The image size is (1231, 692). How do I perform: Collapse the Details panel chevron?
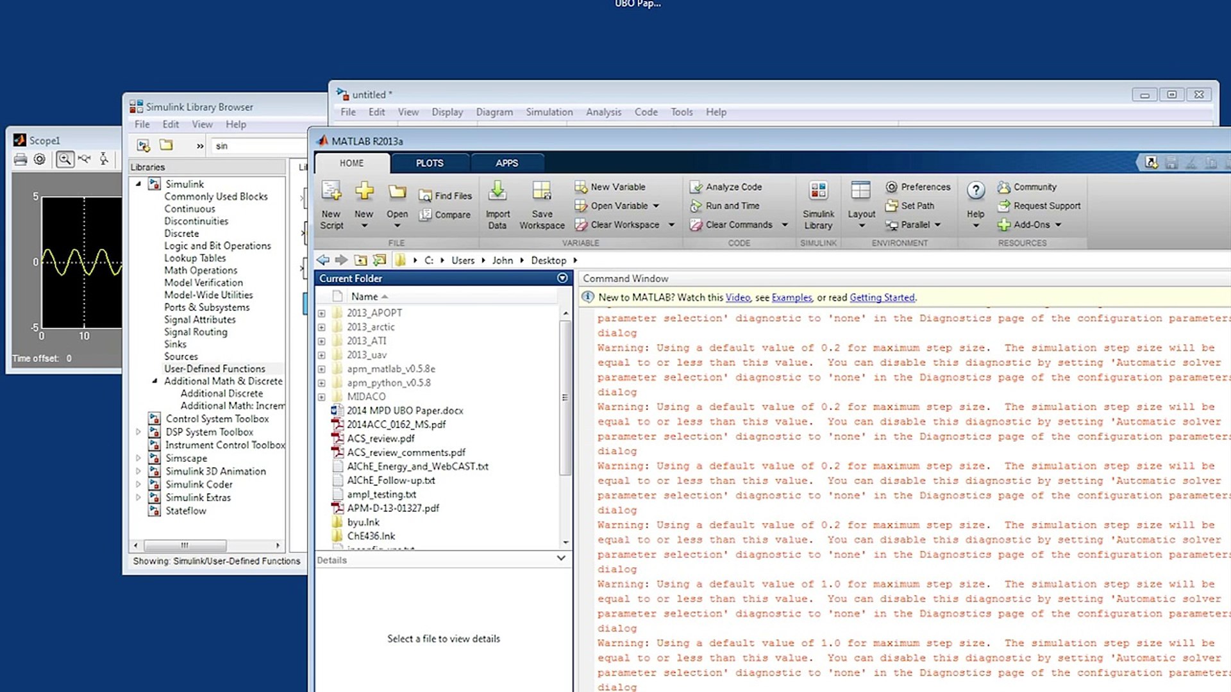[561, 559]
